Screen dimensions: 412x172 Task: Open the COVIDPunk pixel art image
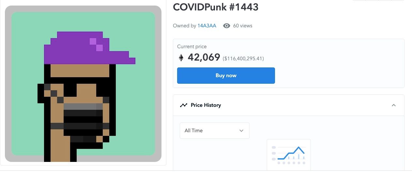(83, 84)
